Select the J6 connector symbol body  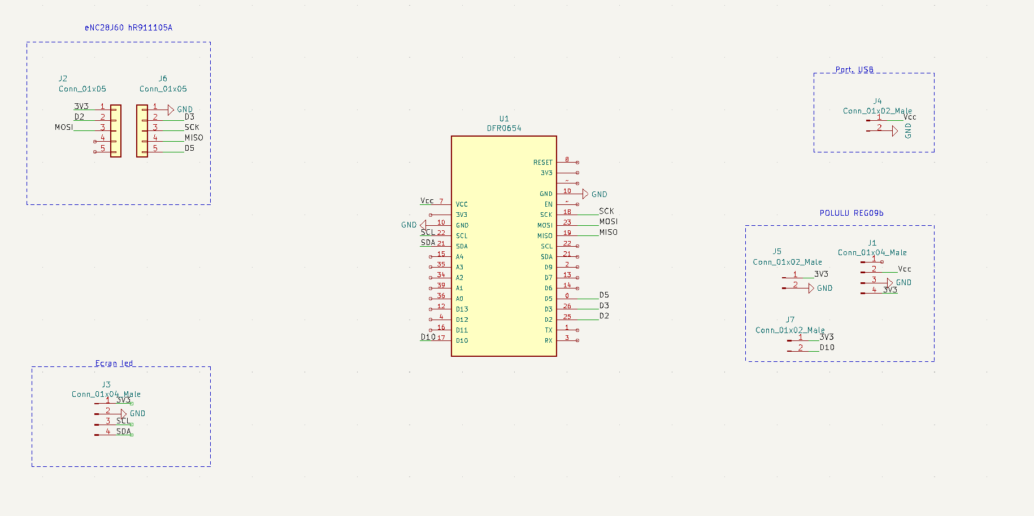(x=142, y=130)
